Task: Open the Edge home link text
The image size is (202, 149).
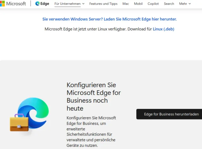Action: pos(45,4)
